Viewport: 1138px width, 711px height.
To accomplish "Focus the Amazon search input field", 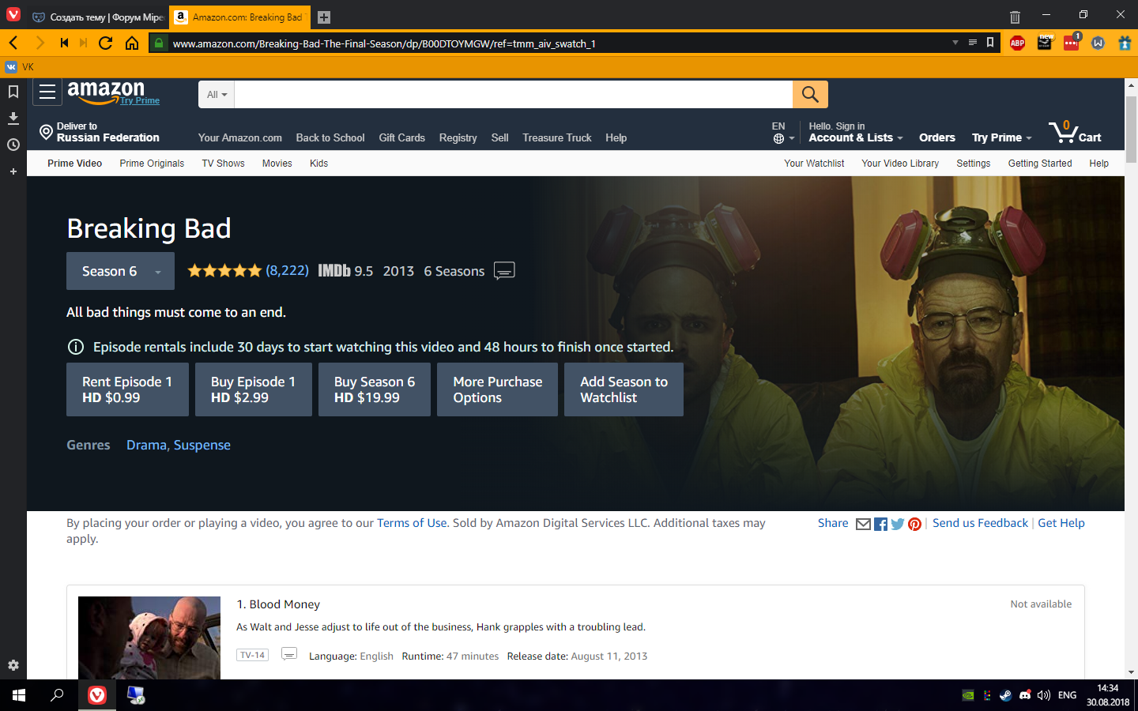I will coord(514,95).
